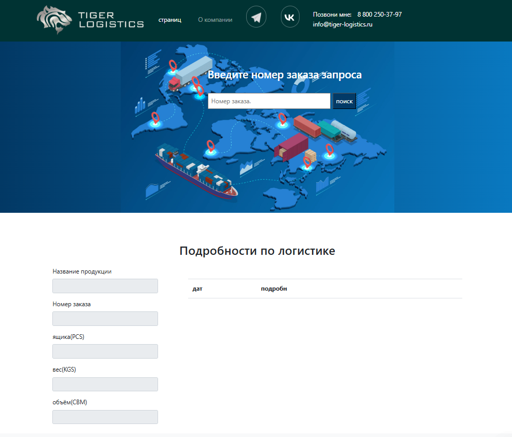Click the 'подробн' column header

point(274,289)
